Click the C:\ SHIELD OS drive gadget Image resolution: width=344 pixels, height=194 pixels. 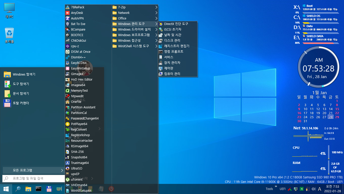tap(316, 19)
